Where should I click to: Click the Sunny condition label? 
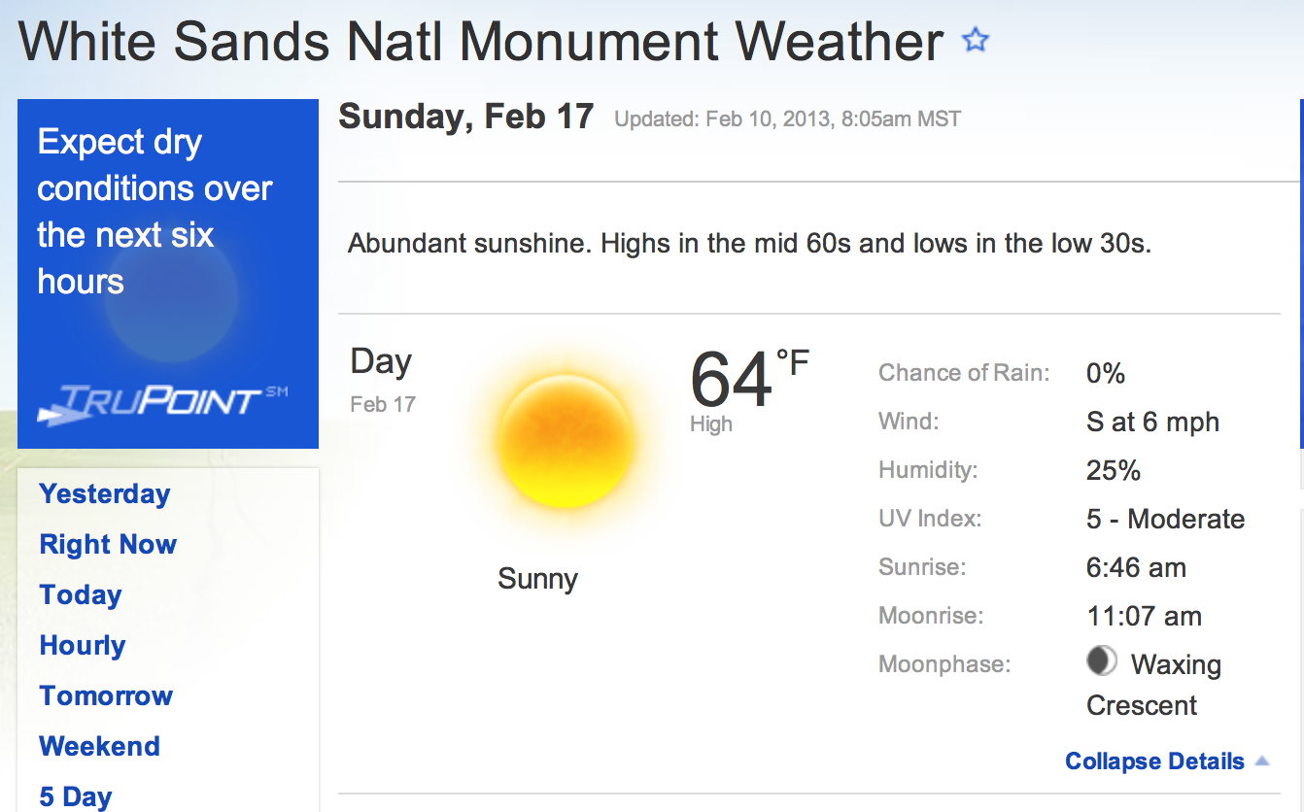[537, 579]
